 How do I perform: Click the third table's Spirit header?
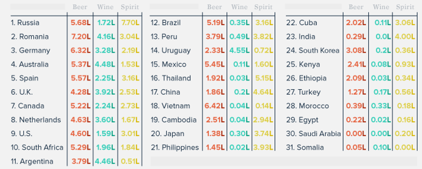point(405,7)
